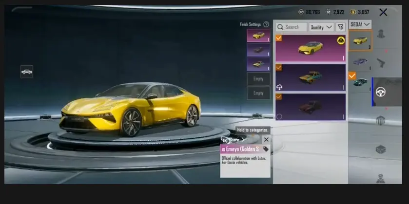409x204 pixels.
Task: Uncheck the yellow Lotus car skin checkbox
Action: pos(279,38)
